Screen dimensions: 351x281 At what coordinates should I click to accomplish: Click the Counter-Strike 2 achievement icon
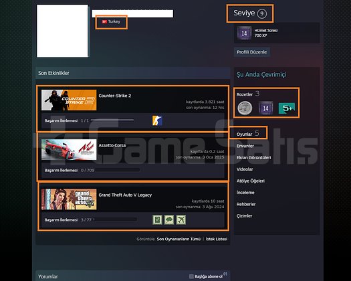tap(157, 120)
